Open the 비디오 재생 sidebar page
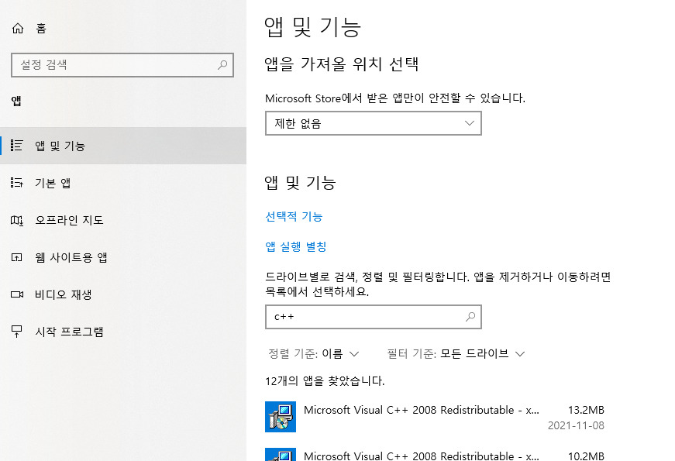 click(123, 294)
